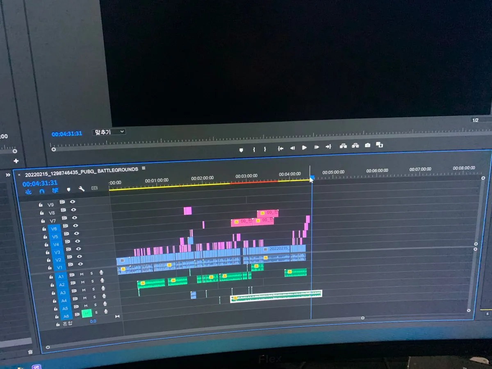Toggle the magnet Snap icon in timeline
The width and height of the screenshot is (492, 369).
tap(41, 191)
